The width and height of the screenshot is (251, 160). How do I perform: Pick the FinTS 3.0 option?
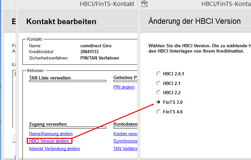(x=159, y=102)
